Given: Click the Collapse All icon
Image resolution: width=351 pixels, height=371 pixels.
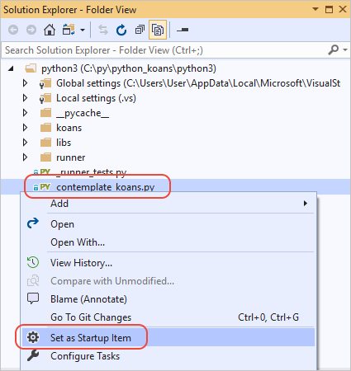Looking at the screenshot, I should point(140,30).
